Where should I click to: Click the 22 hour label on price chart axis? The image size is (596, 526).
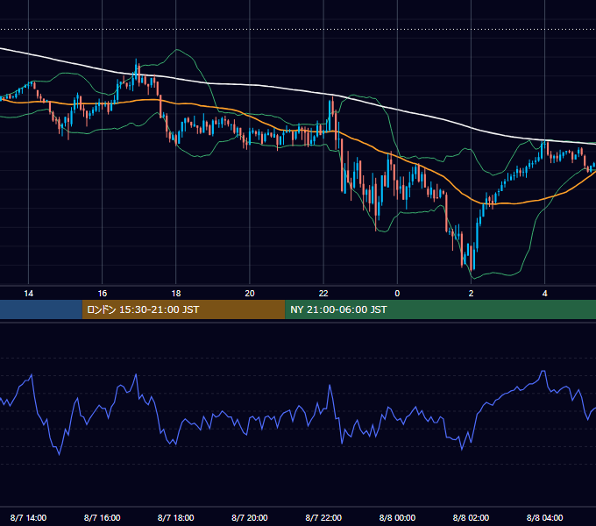(x=323, y=294)
